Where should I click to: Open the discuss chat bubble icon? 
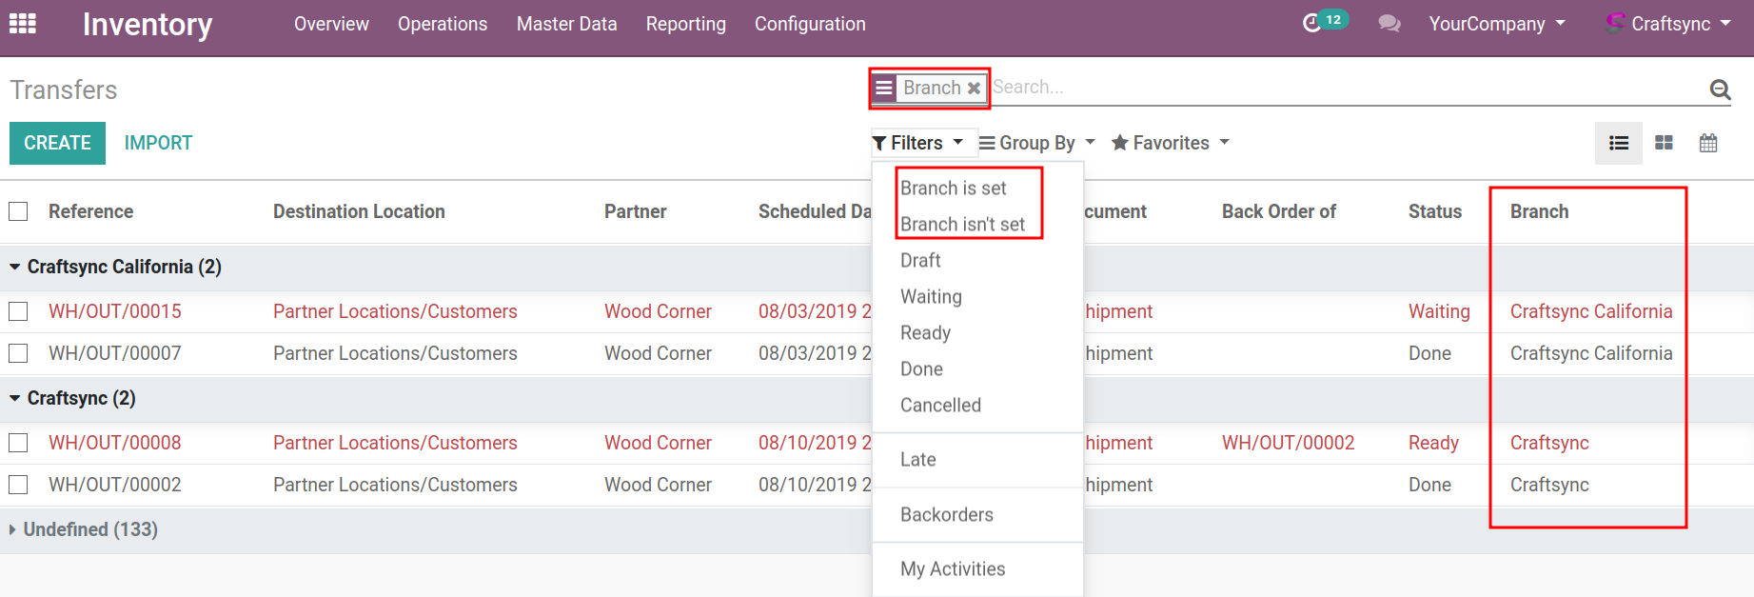pyautogui.click(x=1389, y=24)
